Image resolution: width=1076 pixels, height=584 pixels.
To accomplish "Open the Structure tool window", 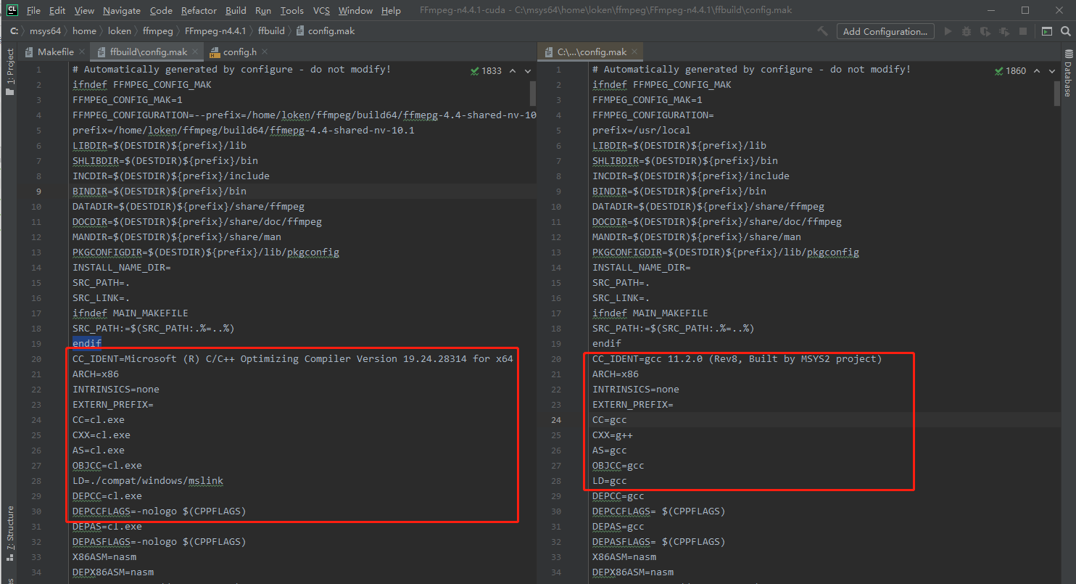I will [9, 533].
